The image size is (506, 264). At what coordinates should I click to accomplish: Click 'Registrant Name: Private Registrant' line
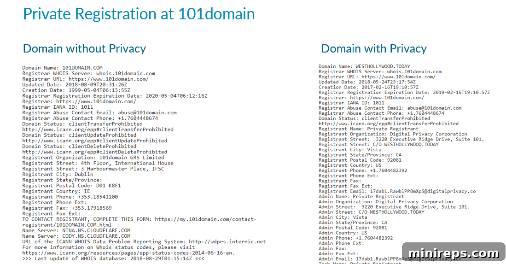[368, 129]
